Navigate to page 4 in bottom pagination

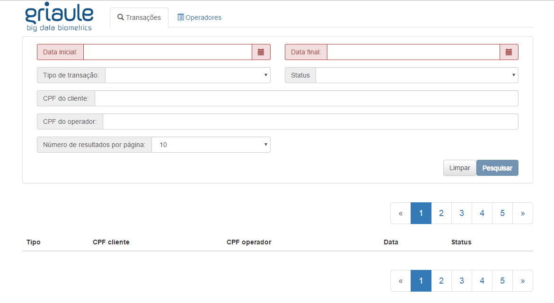pyautogui.click(x=482, y=281)
